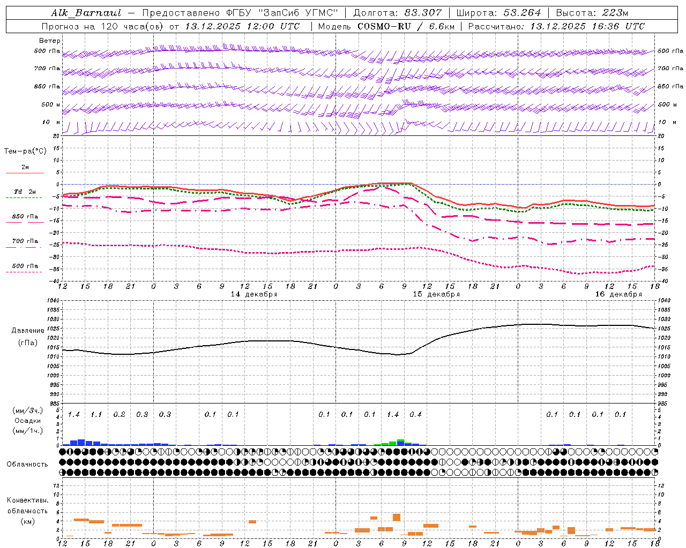This screenshot has width=686, height=548.
Task: Click the 1.1 precipitation amount value
Action: tap(96, 415)
